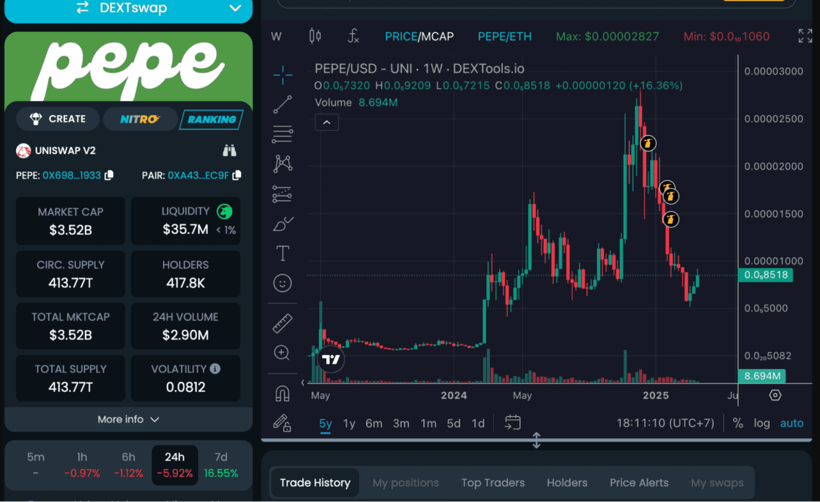Select the pattern drawing tool
Screen dimensions: 820x502
click(282, 163)
